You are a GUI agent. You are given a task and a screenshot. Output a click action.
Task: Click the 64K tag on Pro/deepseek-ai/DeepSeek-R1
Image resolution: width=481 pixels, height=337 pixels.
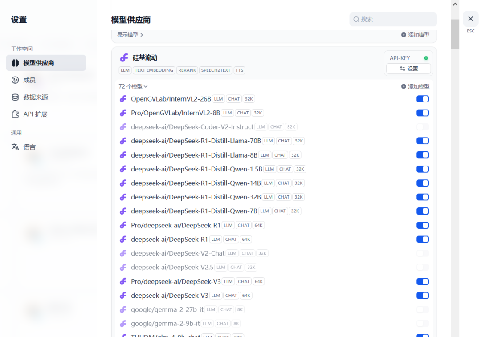tap(259, 225)
